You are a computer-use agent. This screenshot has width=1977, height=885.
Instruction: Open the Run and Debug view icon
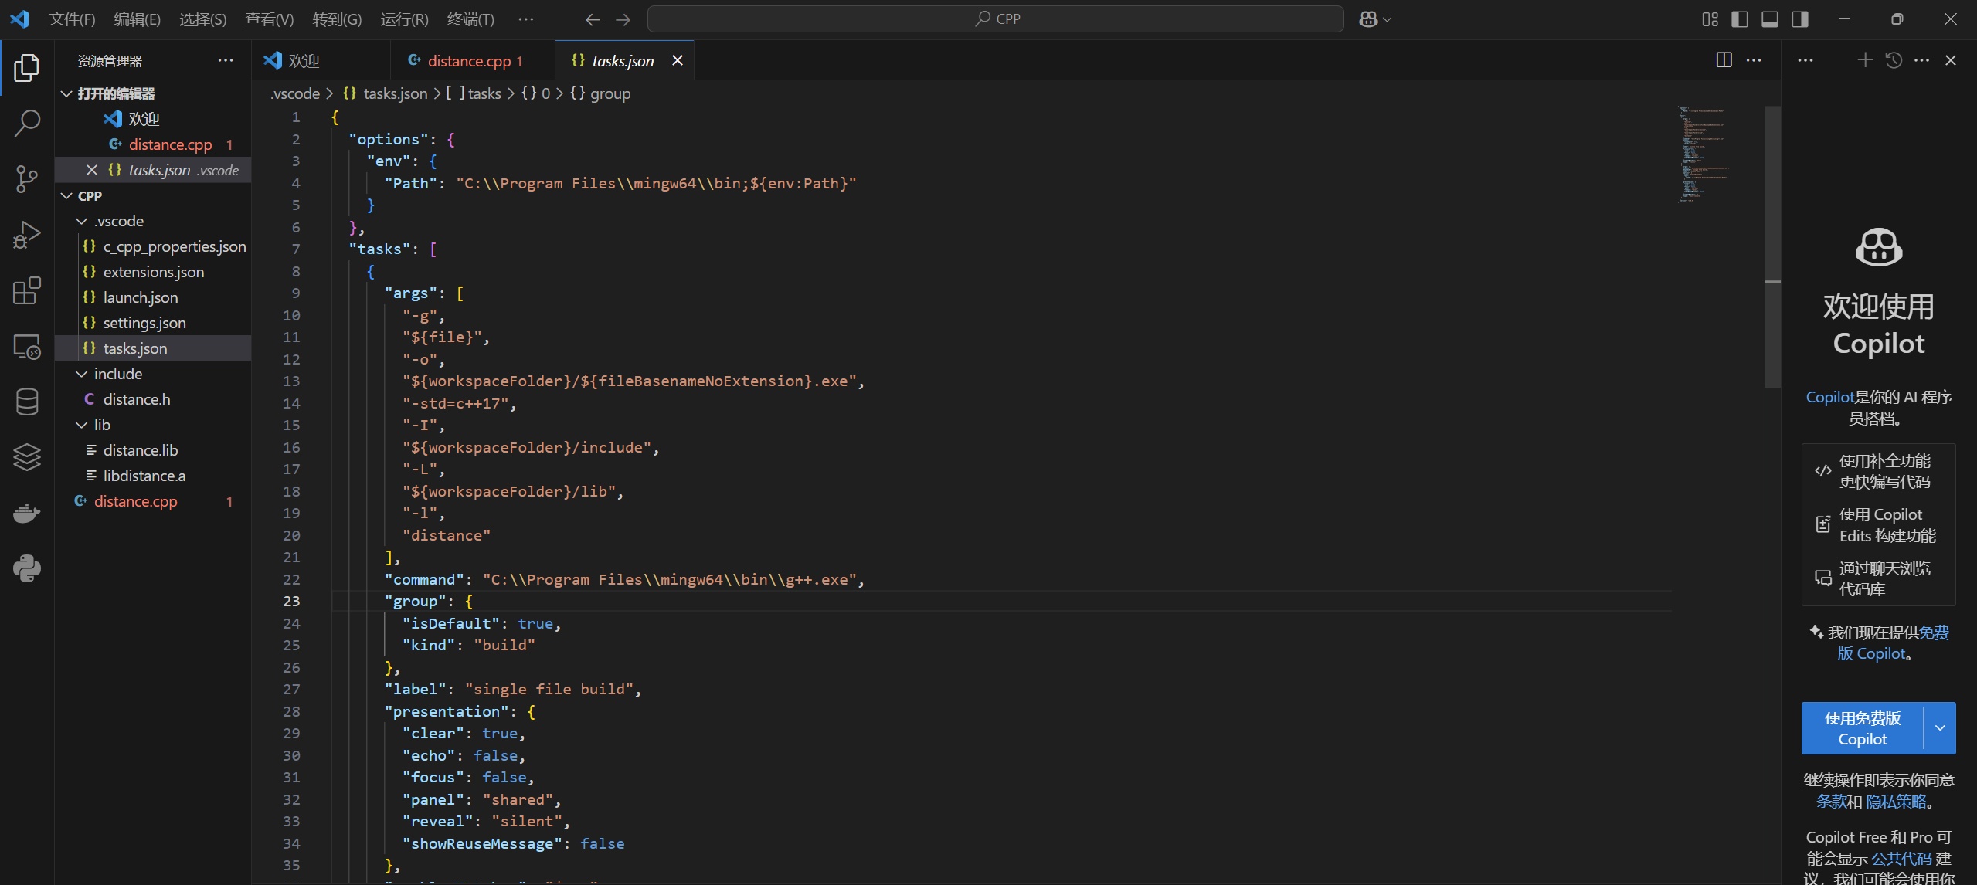click(27, 235)
